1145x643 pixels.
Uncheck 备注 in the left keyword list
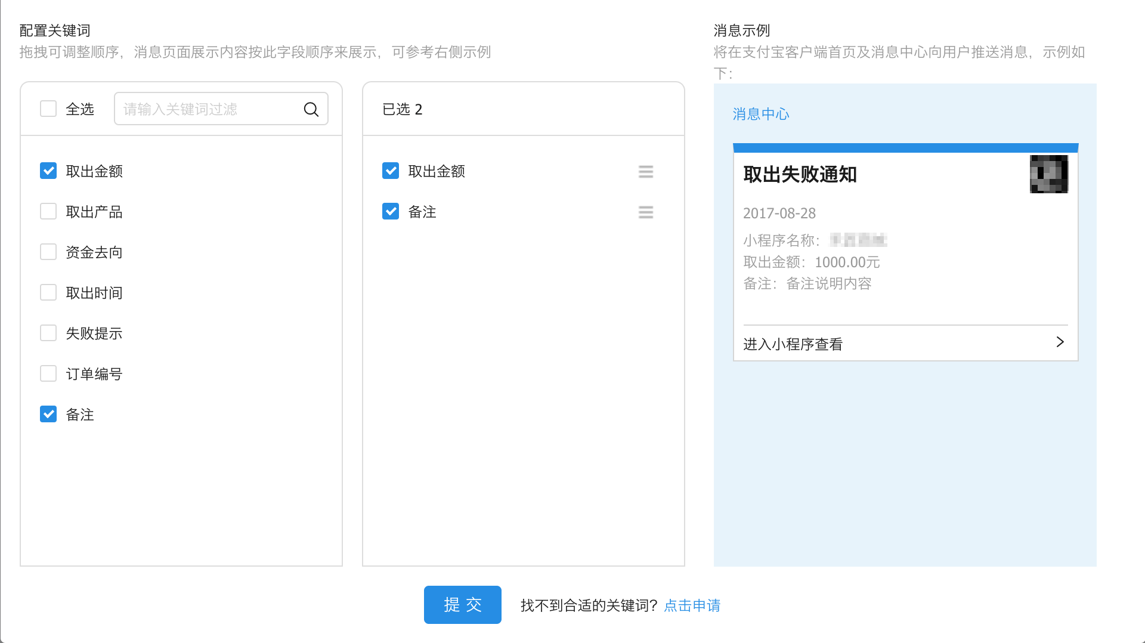point(48,415)
